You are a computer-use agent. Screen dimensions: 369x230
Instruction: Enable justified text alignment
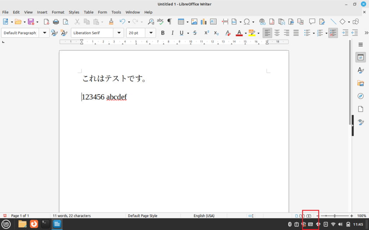296,33
